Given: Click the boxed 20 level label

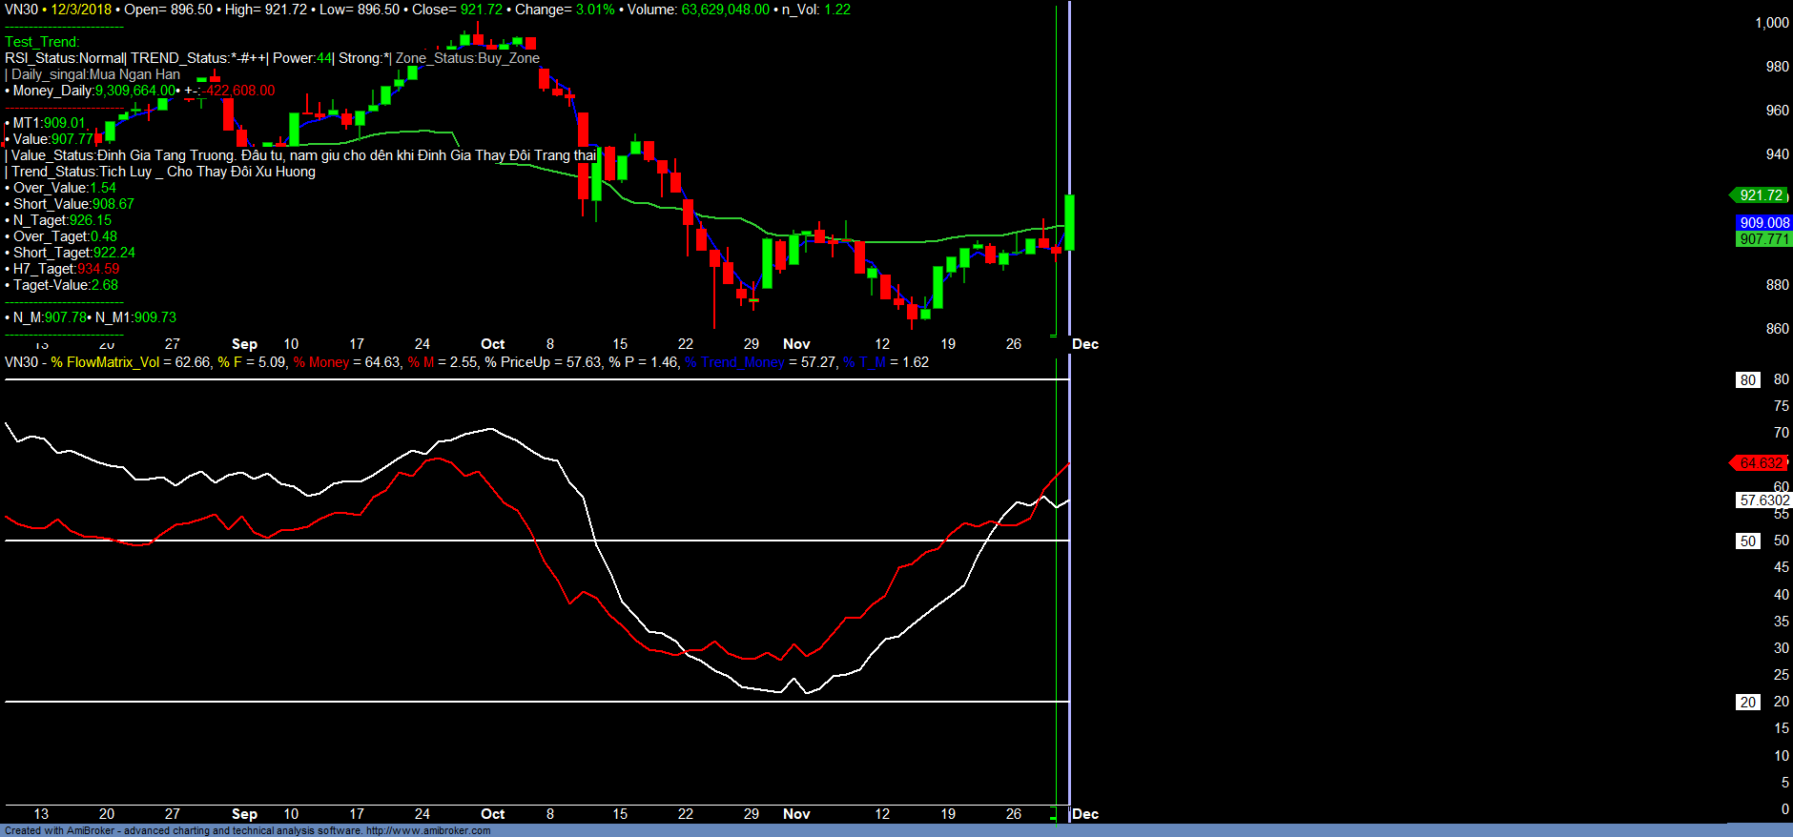Looking at the screenshot, I should pos(1747,703).
